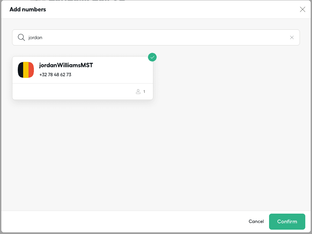This screenshot has width=312, height=234.
Task: Clear the 'jordan' search text
Action: click(x=292, y=37)
